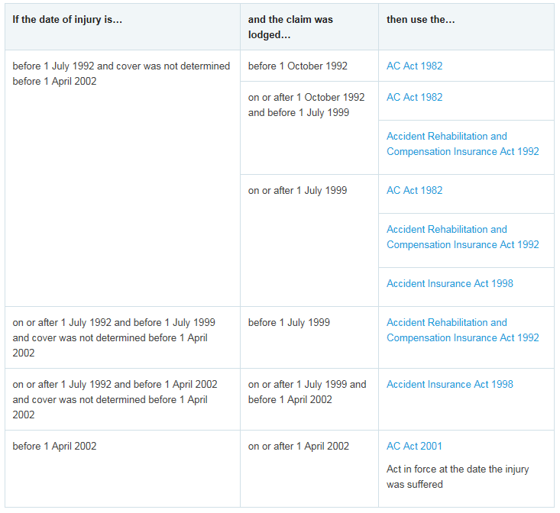The image size is (560, 513).
Task: Select the 'on or after 1 April 2002' cell
Action: pyautogui.click(x=298, y=447)
